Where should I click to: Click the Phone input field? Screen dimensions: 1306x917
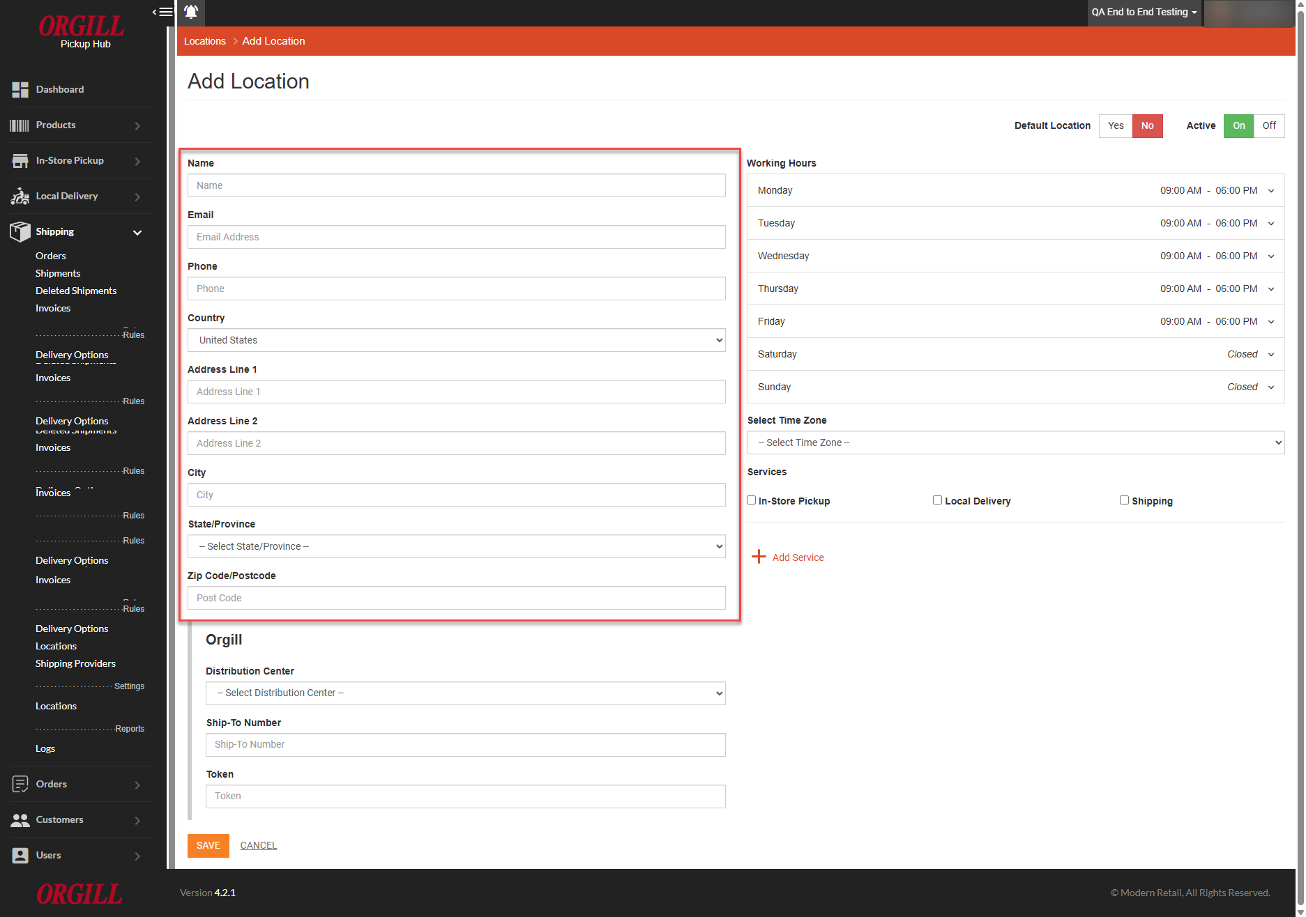click(457, 288)
